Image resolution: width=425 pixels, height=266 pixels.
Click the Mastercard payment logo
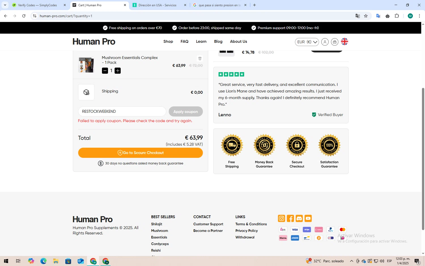(342, 230)
